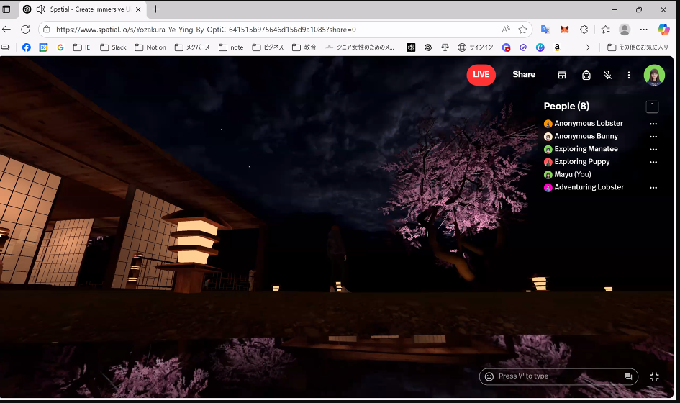This screenshot has height=403, width=680.
Task: Open the Slack bookmarks folder
Action: (113, 47)
